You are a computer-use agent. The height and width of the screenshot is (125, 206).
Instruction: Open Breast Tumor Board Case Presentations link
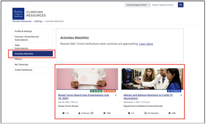point(83,97)
